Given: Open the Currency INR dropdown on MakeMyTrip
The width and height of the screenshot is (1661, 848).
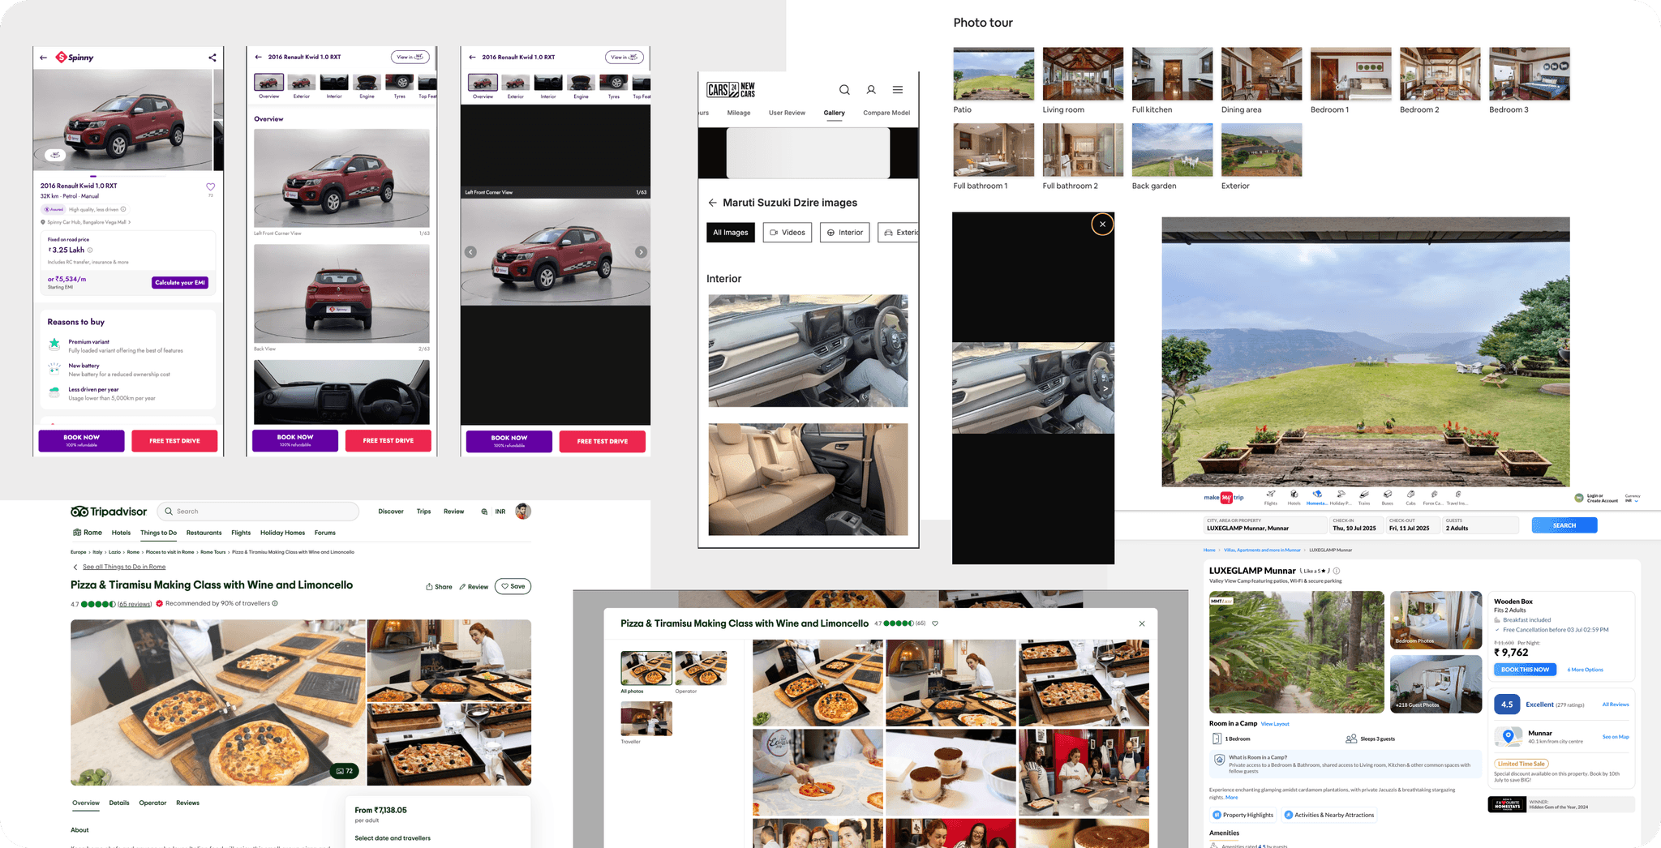Looking at the screenshot, I should coord(1633,499).
